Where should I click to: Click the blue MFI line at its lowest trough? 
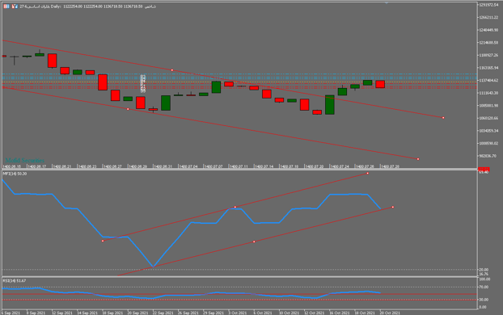point(154,266)
